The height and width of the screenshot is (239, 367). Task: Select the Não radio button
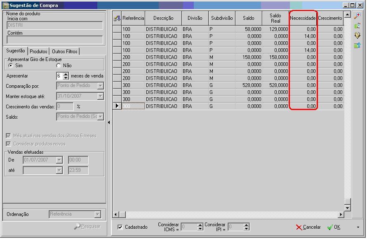pos(59,66)
